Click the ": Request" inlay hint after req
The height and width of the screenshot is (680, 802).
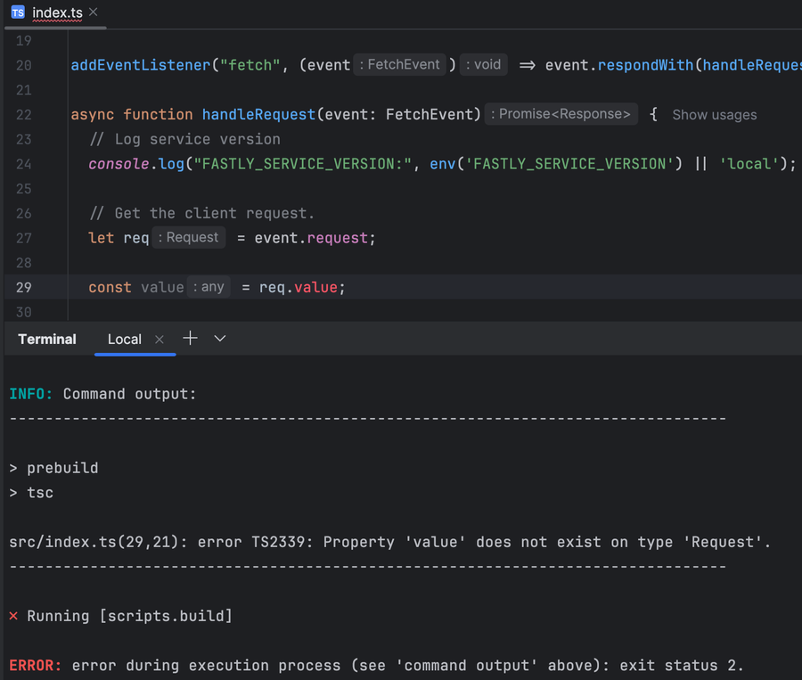[189, 237]
